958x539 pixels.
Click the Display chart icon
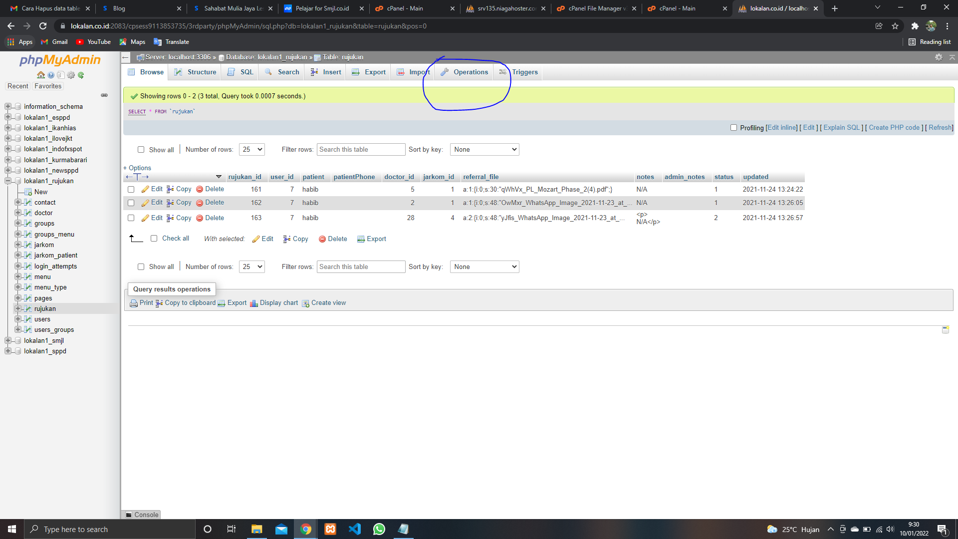tap(254, 303)
